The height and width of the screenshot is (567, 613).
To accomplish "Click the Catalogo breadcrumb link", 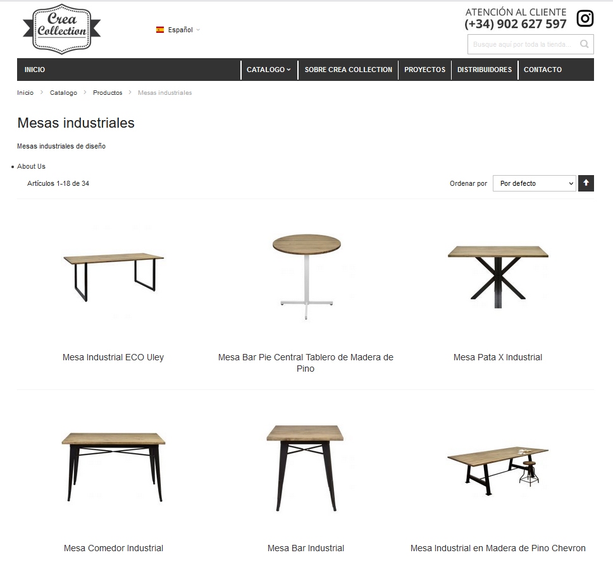I will pos(63,93).
